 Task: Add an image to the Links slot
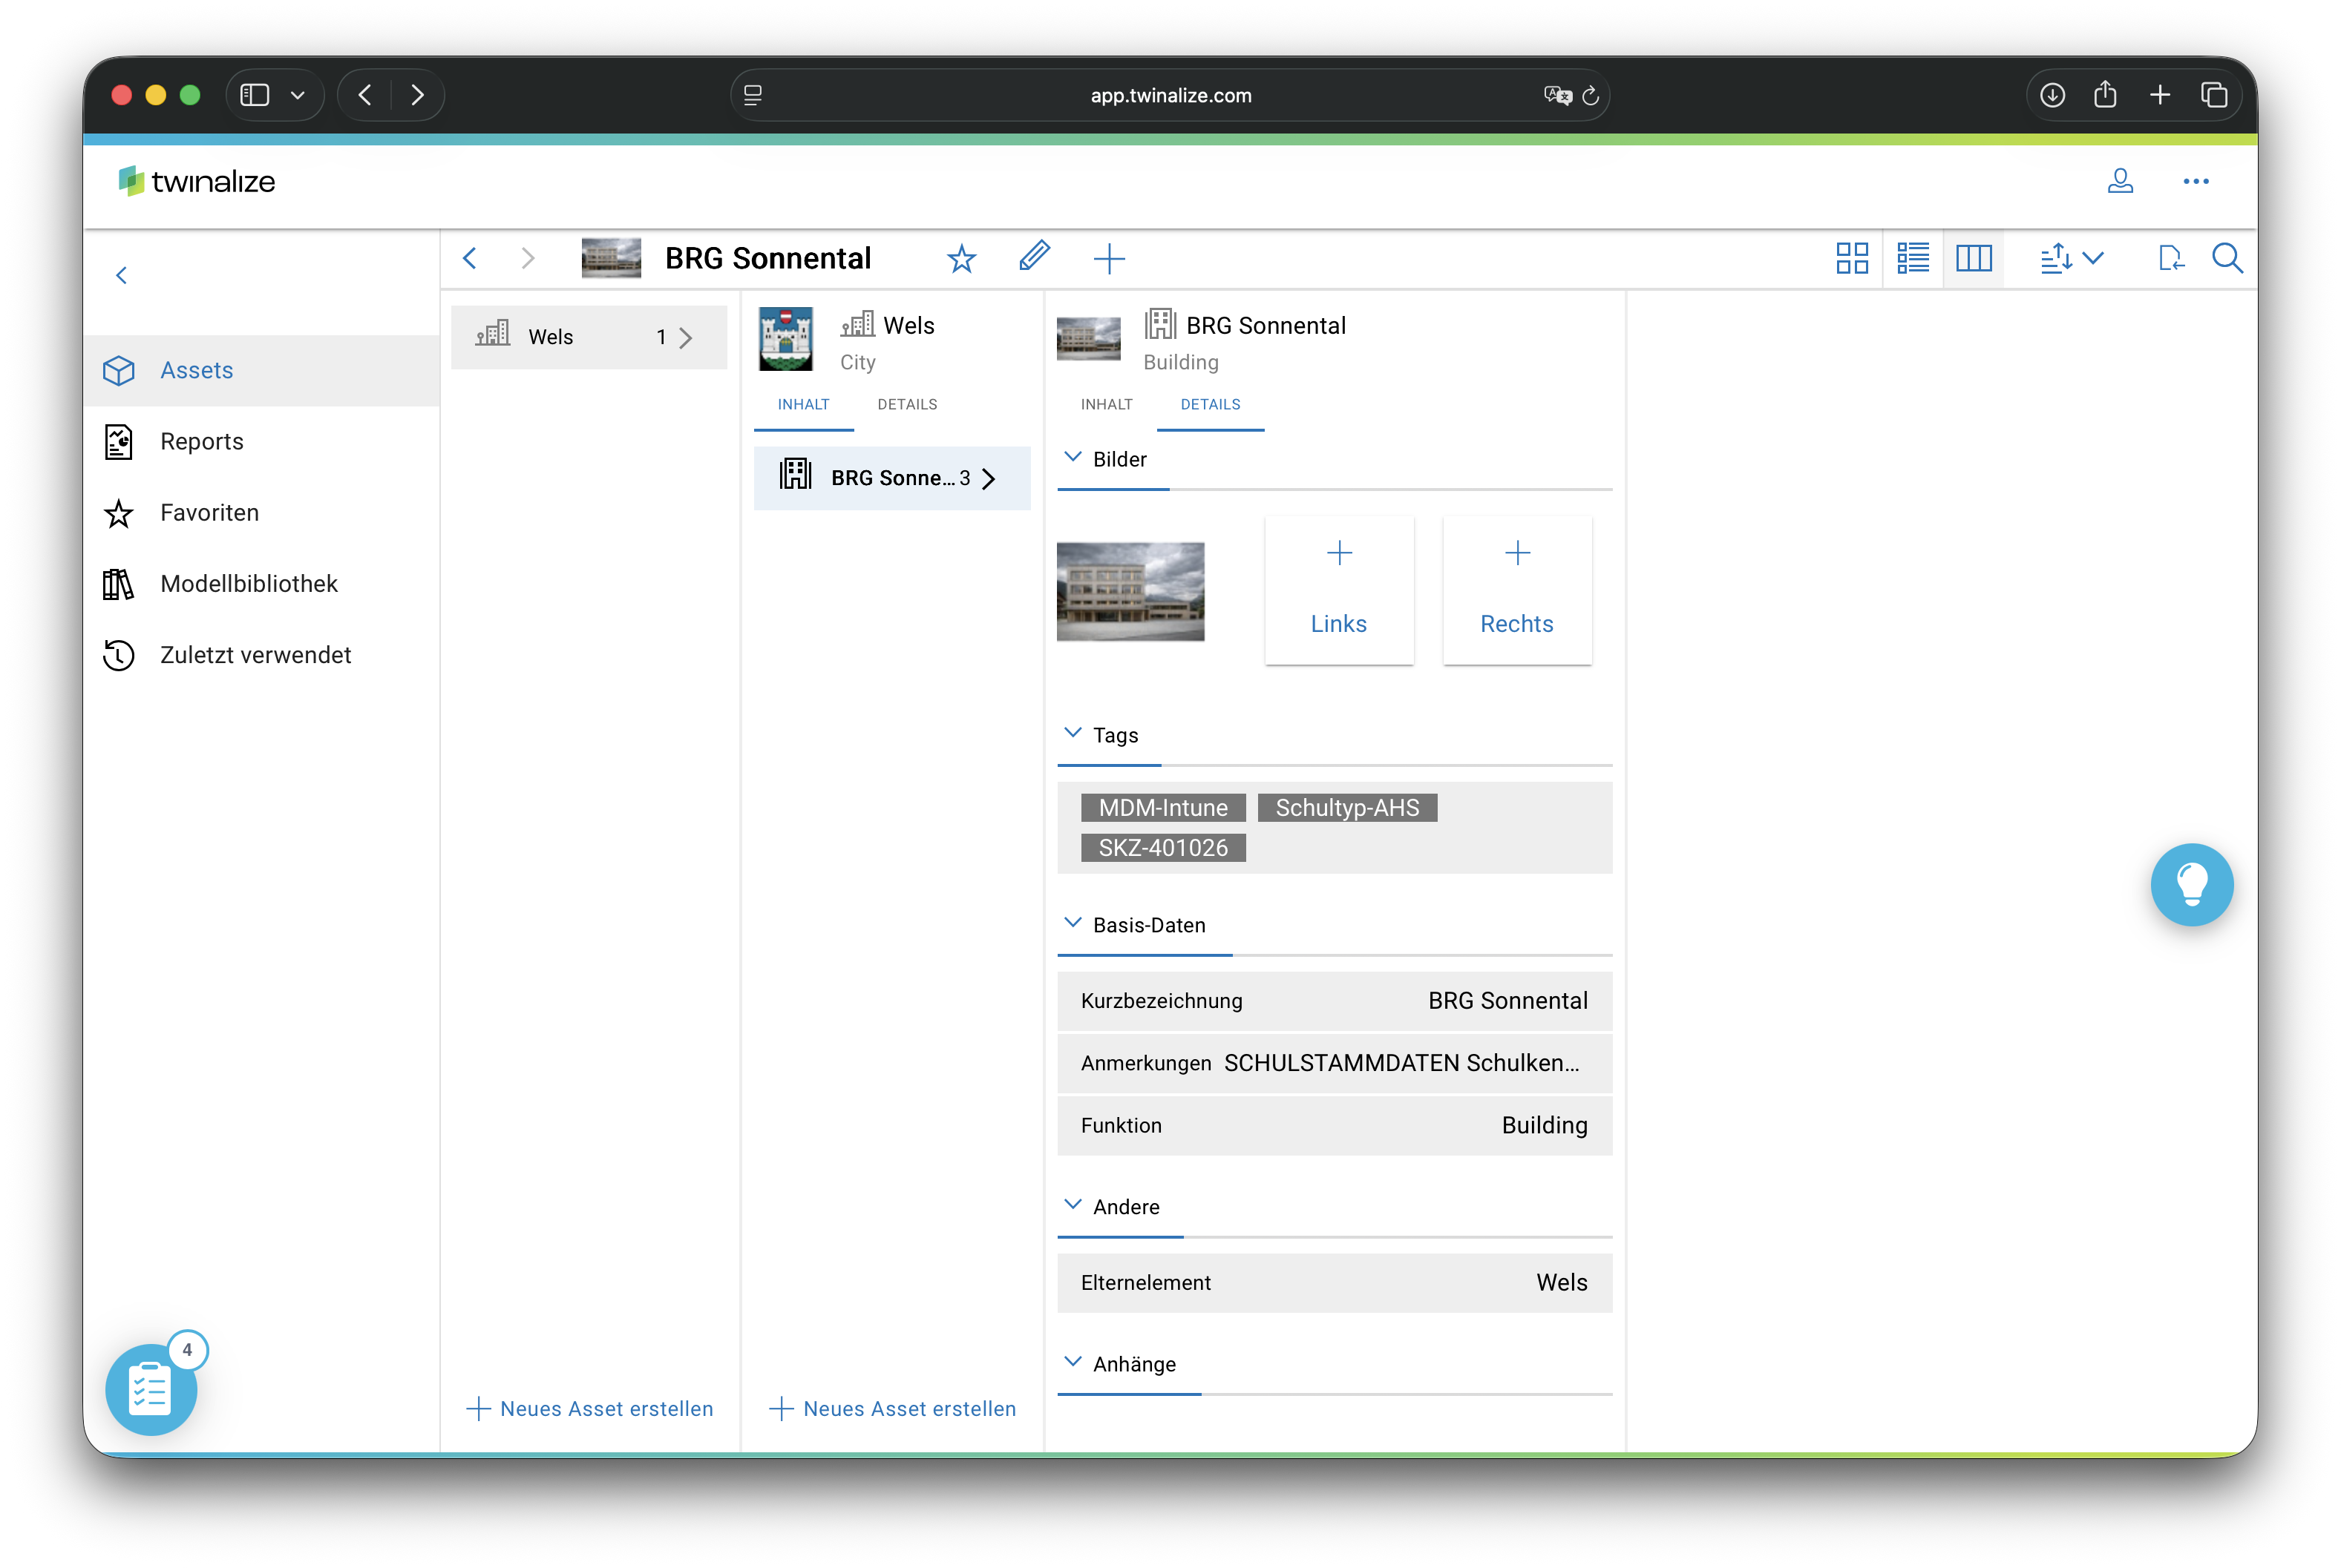[1338, 589]
